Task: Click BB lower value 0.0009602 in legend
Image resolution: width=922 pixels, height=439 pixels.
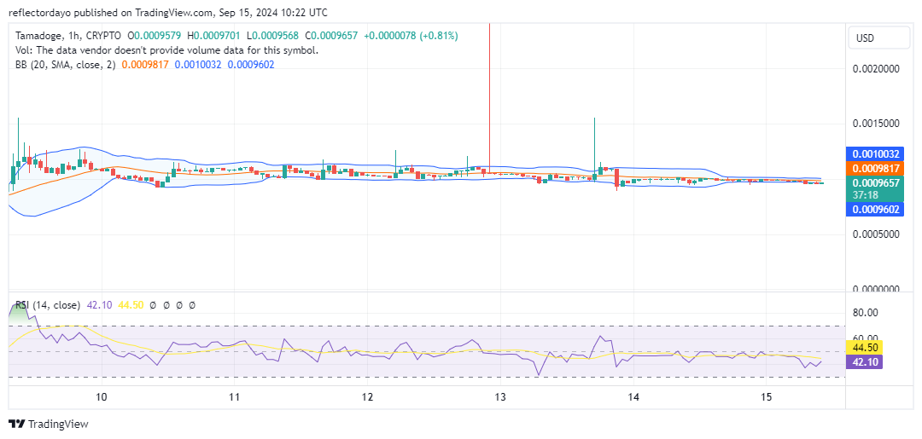Action: click(x=250, y=64)
